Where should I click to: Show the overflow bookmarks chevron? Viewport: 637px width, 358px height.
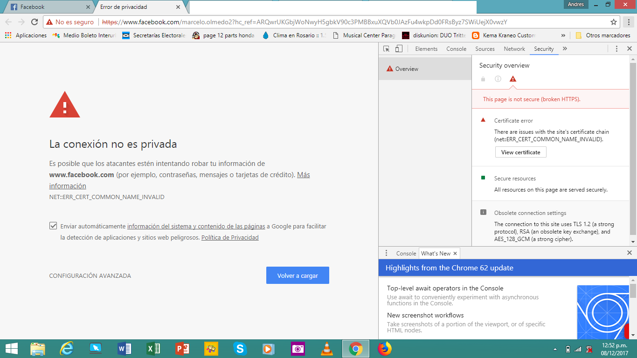pyautogui.click(x=563, y=35)
